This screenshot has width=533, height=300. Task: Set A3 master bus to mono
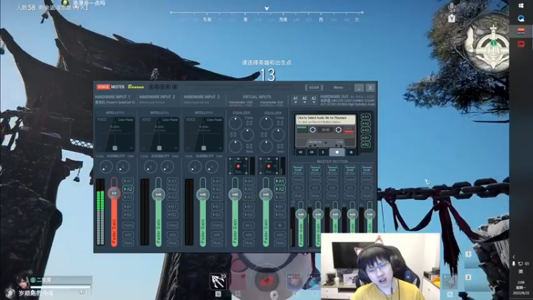[x=332, y=179]
